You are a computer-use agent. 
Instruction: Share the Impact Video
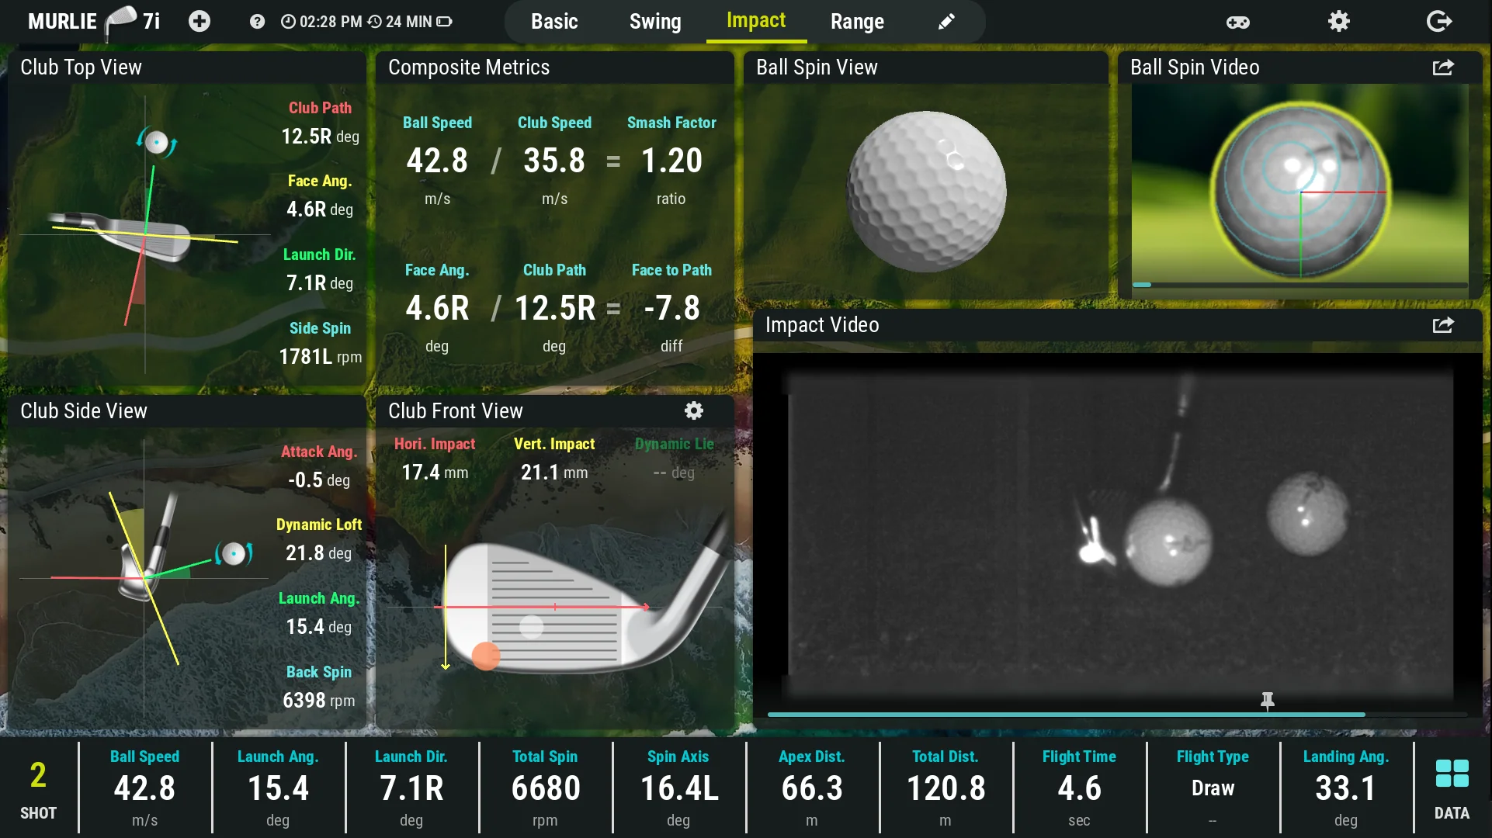[x=1443, y=325]
